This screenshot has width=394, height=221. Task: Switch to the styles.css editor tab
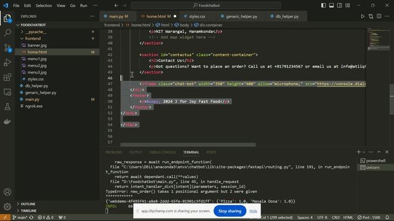(x=197, y=17)
